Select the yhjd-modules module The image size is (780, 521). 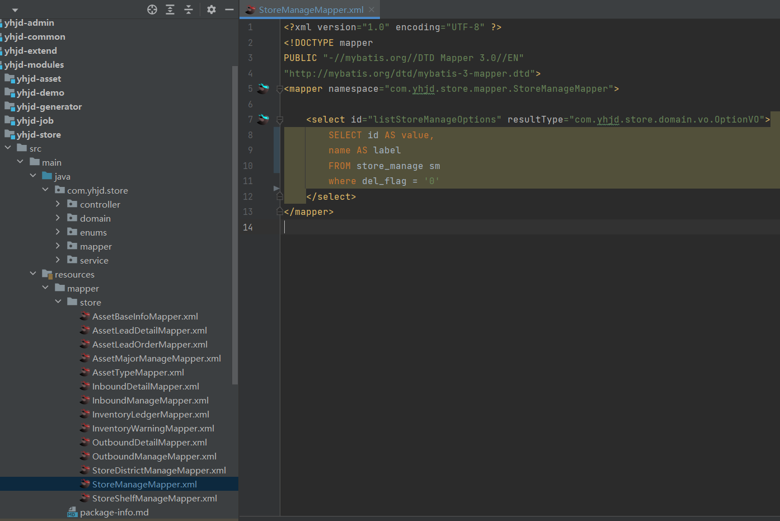pos(34,64)
